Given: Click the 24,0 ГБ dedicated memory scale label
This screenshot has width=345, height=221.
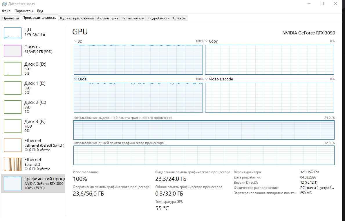Looking at the screenshot, I should click(329, 118).
